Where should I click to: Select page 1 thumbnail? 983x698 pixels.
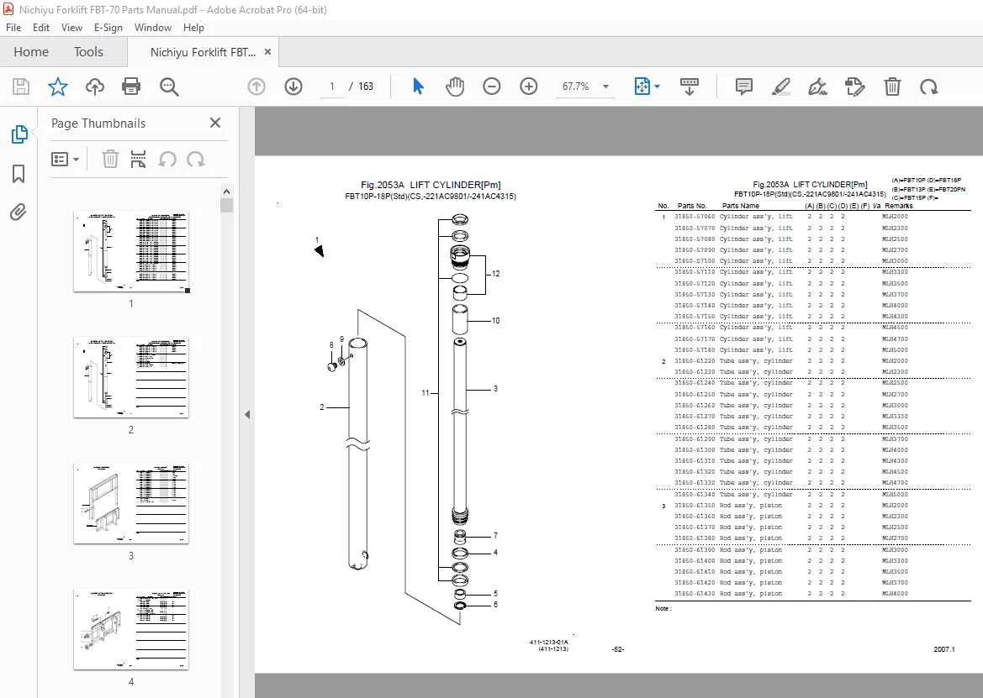click(x=131, y=252)
